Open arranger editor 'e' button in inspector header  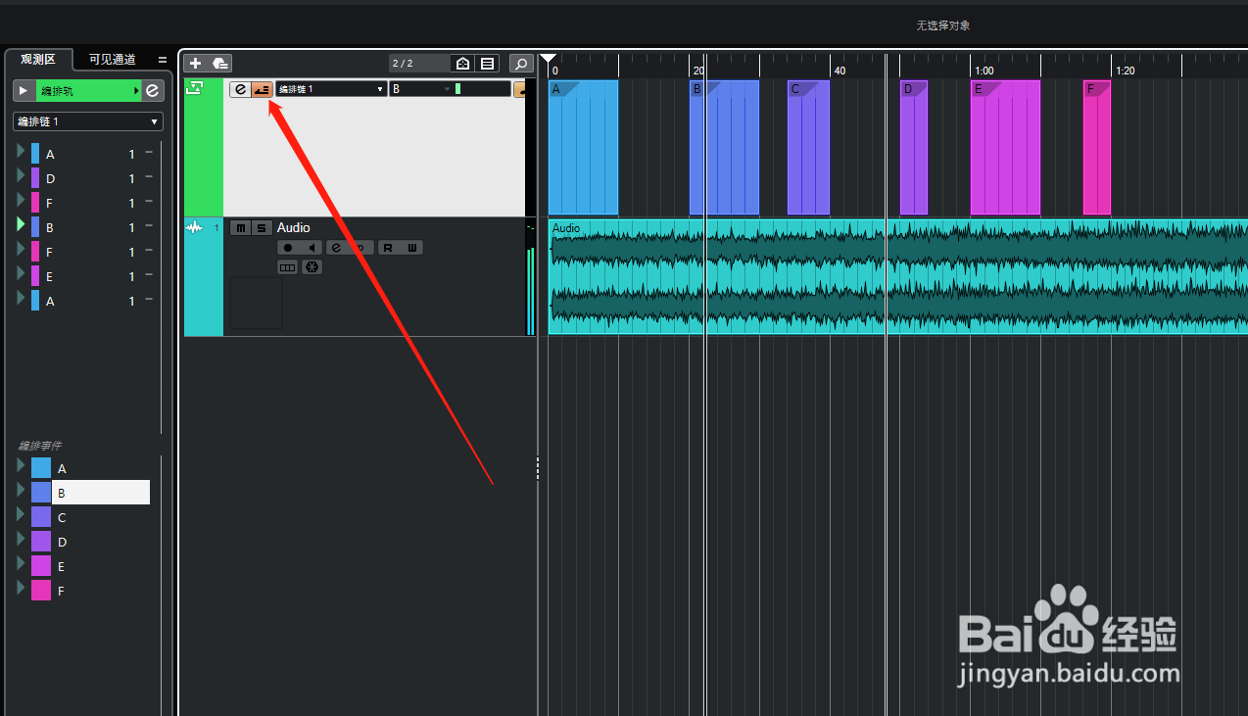click(x=153, y=91)
